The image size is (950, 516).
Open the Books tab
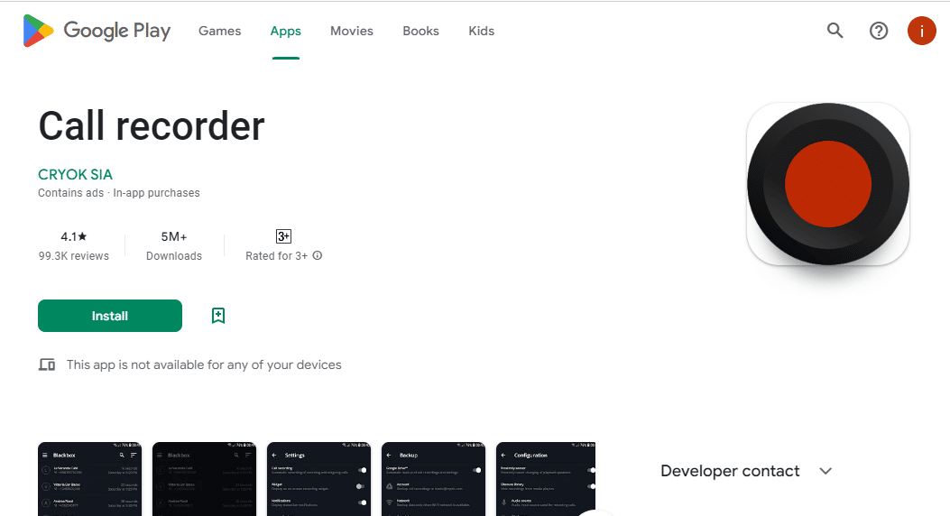(420, 31)
